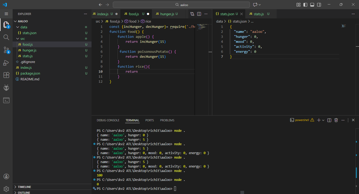This screenshot has width=359, height=194.
Task: Open the Source Control view
Action: tap(6, 50)
